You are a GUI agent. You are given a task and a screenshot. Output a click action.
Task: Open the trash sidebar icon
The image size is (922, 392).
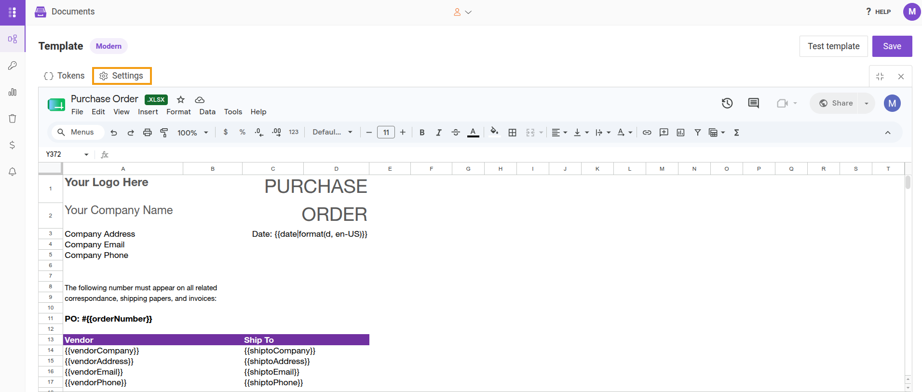coord(13,119)
